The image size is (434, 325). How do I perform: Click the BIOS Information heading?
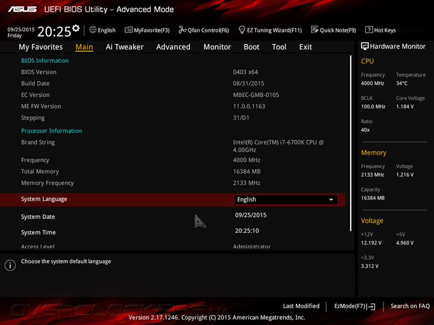(x=45, y=61)
